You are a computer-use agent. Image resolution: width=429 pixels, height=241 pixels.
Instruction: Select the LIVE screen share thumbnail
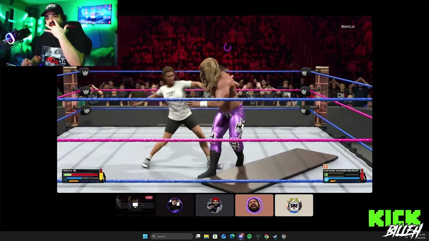(x=135, y=205)
